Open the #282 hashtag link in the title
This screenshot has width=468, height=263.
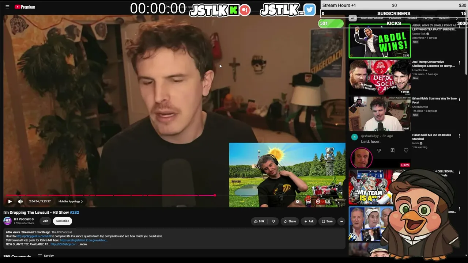click(x=74, y=212)
